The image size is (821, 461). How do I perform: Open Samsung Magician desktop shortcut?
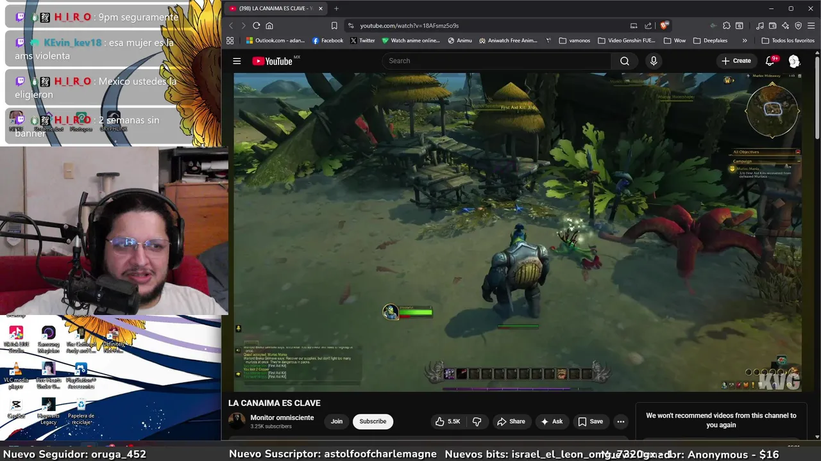pos(48,339)
